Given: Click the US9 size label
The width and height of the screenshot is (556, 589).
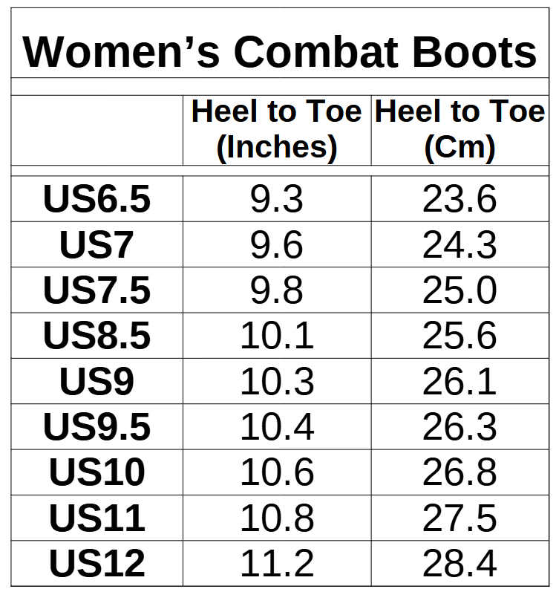Looking at the screenshot, I should coord(97,382).
